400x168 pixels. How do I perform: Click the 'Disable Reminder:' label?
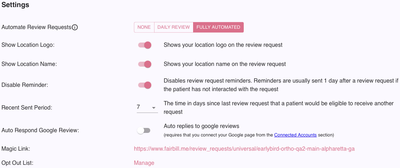pos(25,85)
